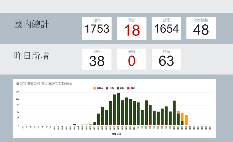
Task: Click yesterday's 38 通報 card
Action: 97,59
